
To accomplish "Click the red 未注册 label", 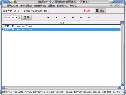I will tap(87, 11).
